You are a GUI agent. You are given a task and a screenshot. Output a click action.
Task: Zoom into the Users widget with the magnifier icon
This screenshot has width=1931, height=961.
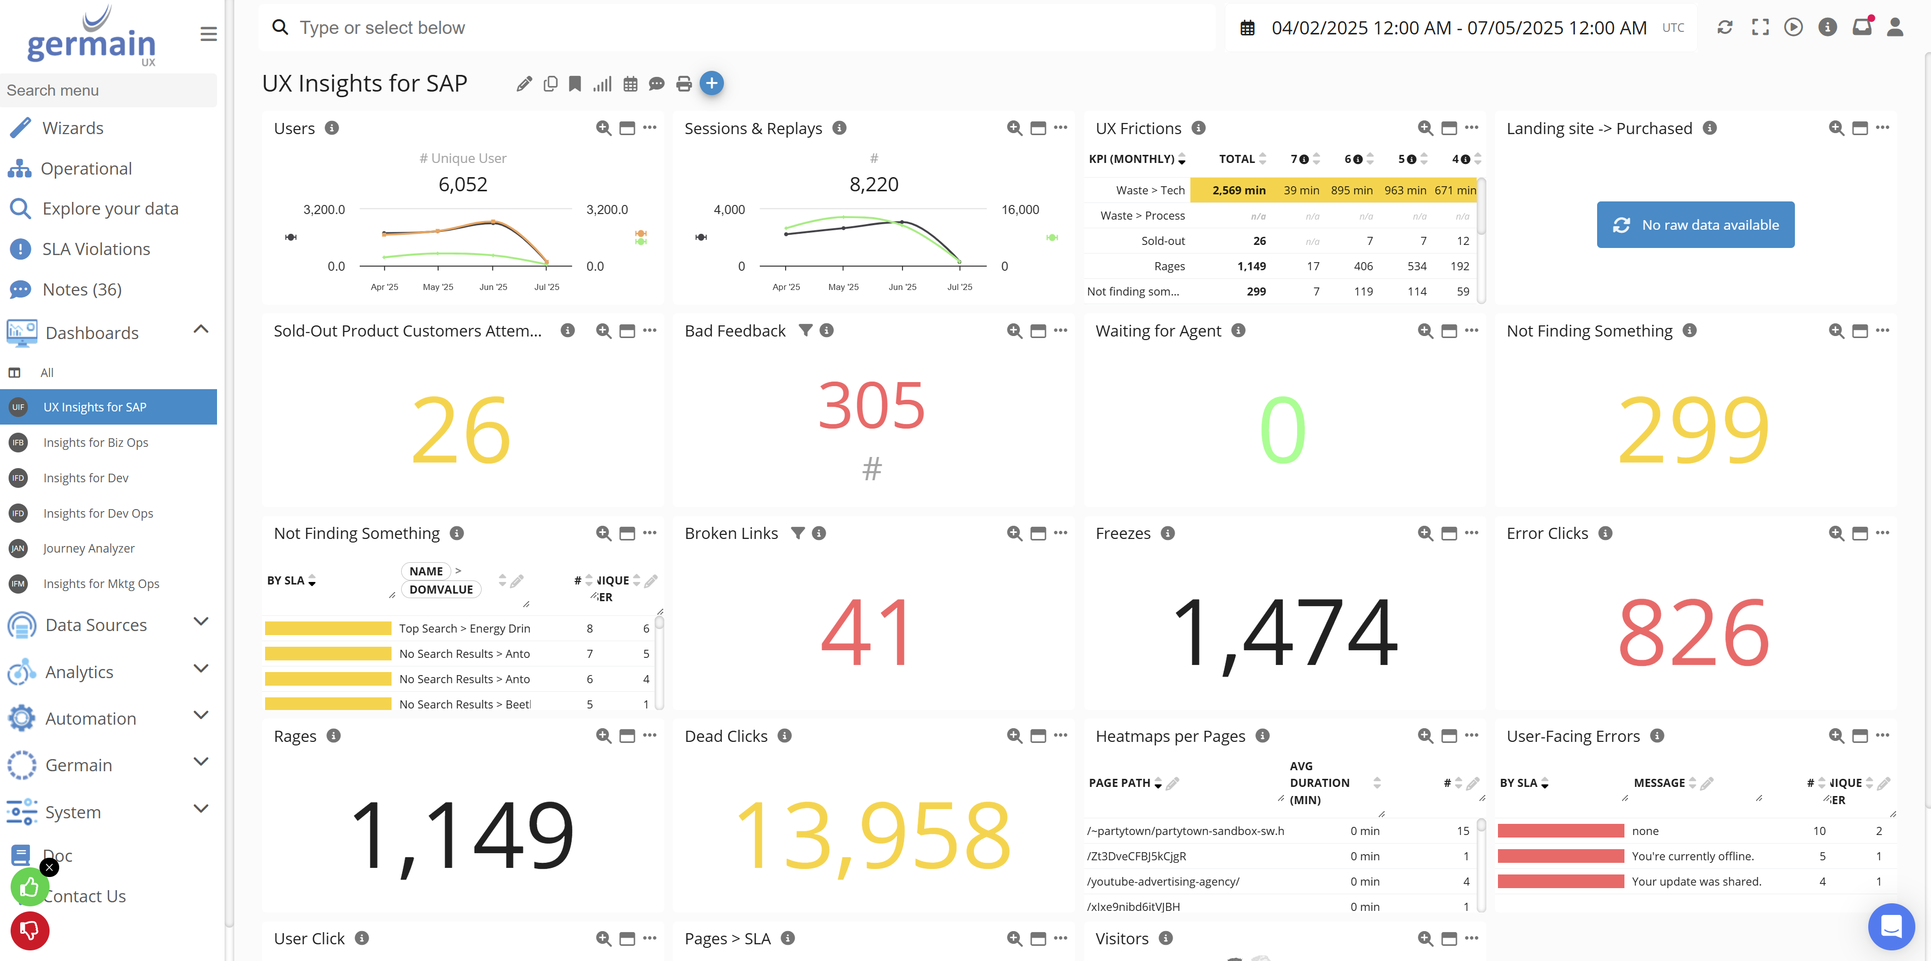click(x=604, y=128)
